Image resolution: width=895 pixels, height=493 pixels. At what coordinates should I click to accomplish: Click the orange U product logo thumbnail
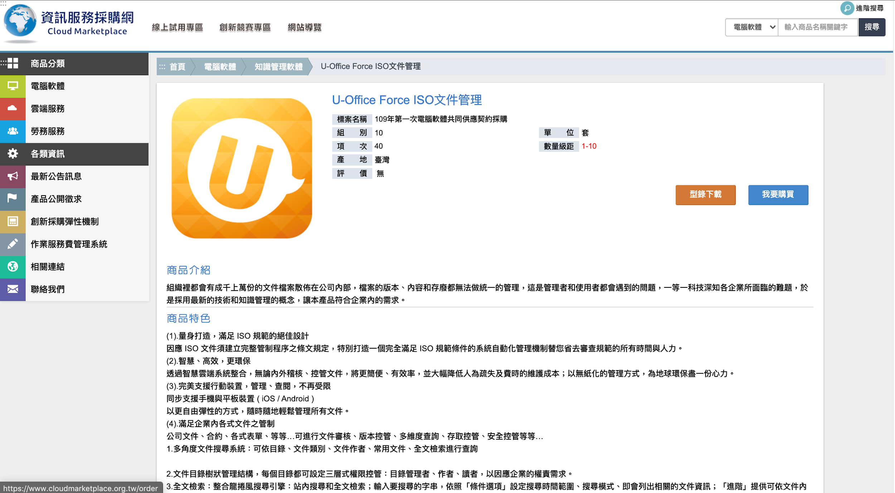(x=242, y=168)
